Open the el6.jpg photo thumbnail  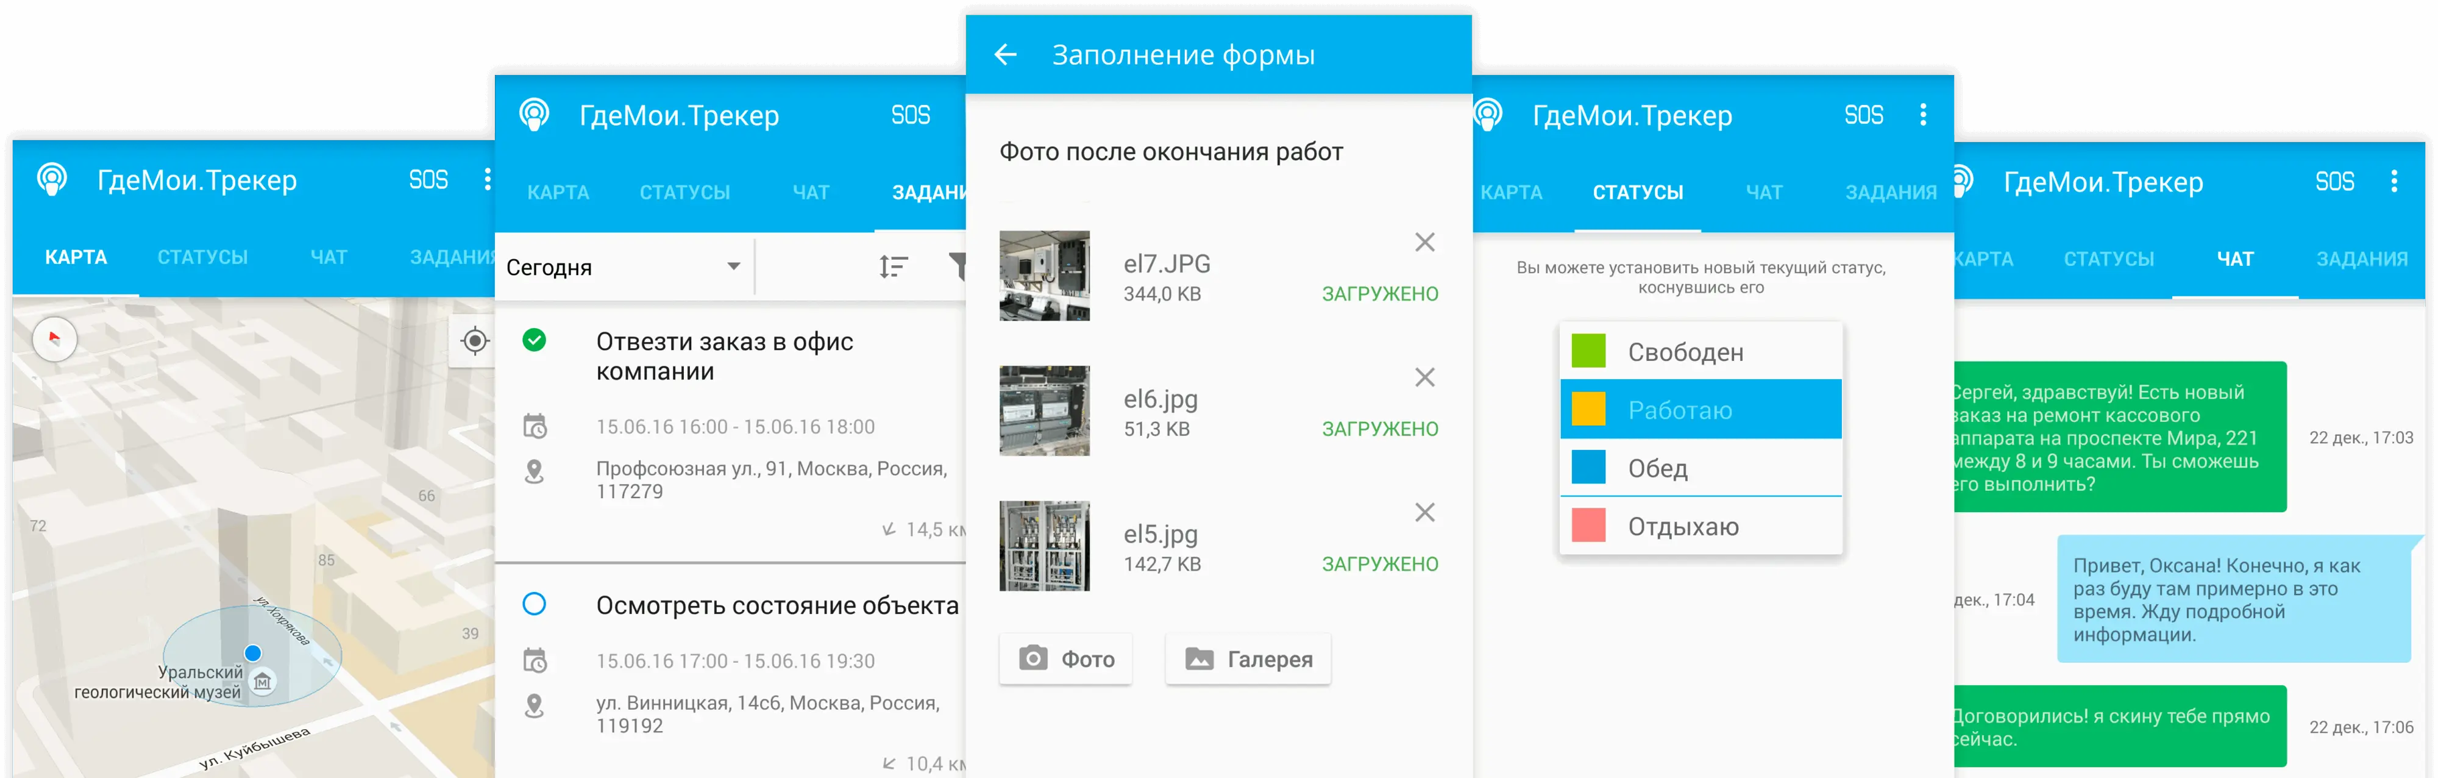pos(1044,411)
